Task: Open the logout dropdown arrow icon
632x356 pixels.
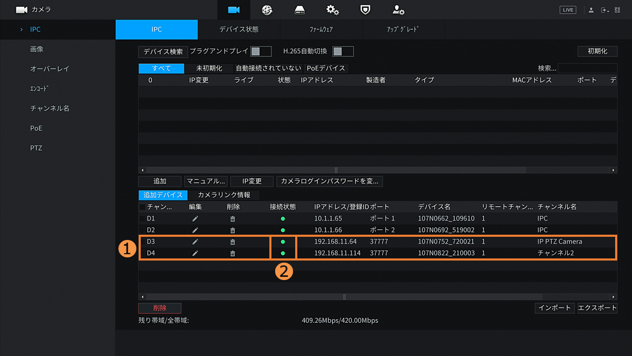Action: [605, 10]
